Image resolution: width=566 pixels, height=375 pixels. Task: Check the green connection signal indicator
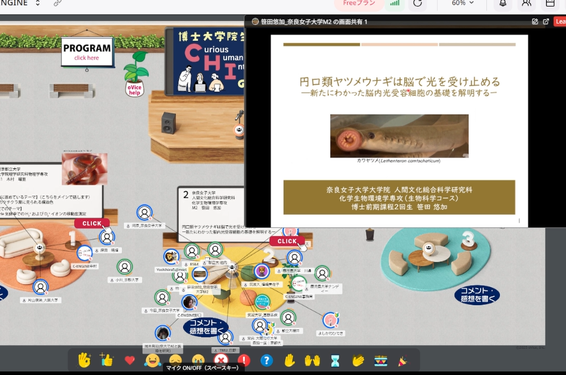[x=395, y=4]
